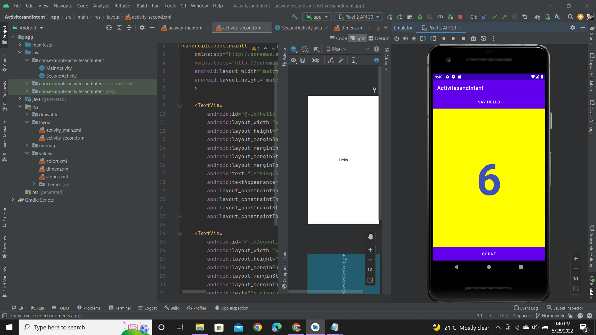
Task: Toggle design surface layers icon
Action: tap(294, 49)
